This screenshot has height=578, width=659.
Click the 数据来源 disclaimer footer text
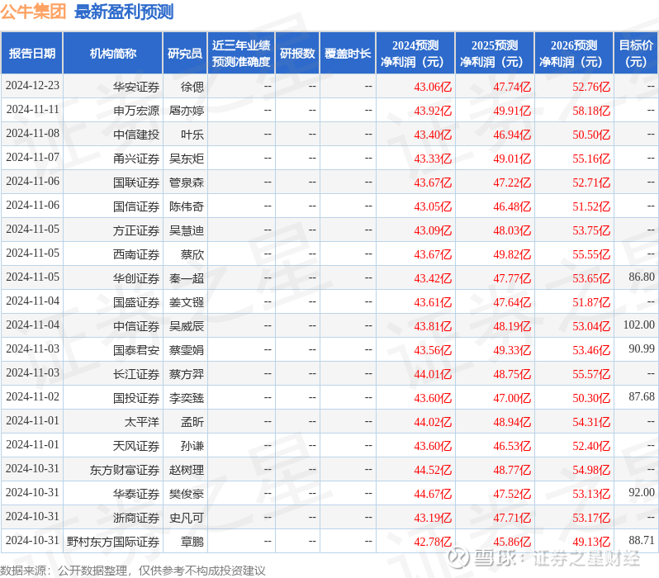(133, 571)
